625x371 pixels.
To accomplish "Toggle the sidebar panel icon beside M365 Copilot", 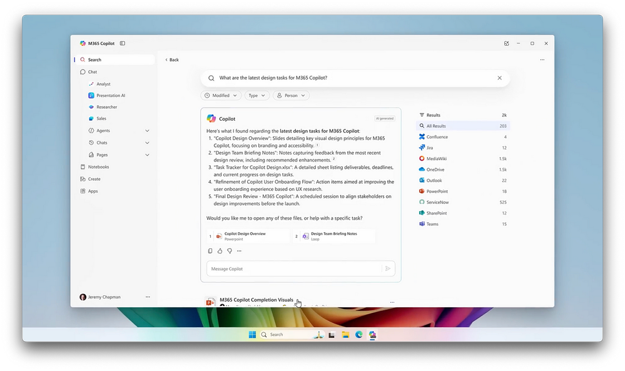I will [123, 43].
